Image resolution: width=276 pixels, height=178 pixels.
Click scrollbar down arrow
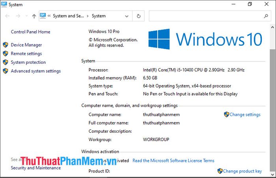(x=272, y=175)
